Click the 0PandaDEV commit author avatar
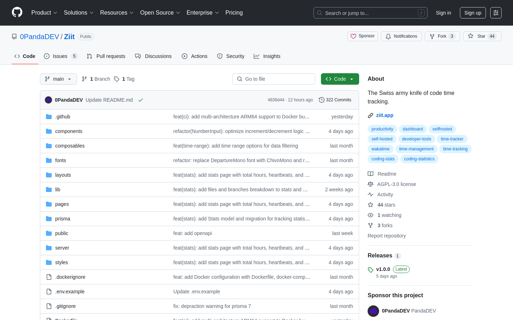Image resolution: width=513 pixels, height=320 pixels. tap(48, 100)
